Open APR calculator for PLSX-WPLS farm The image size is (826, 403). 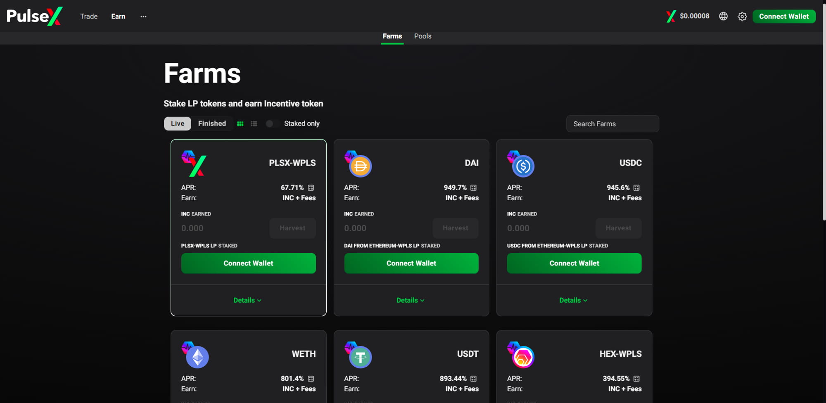point(311,187)
